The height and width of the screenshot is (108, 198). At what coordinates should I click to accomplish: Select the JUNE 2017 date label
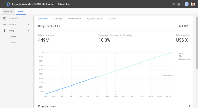click(183, 26)
